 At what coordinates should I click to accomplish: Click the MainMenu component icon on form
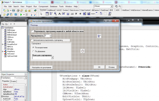(99, 36)
